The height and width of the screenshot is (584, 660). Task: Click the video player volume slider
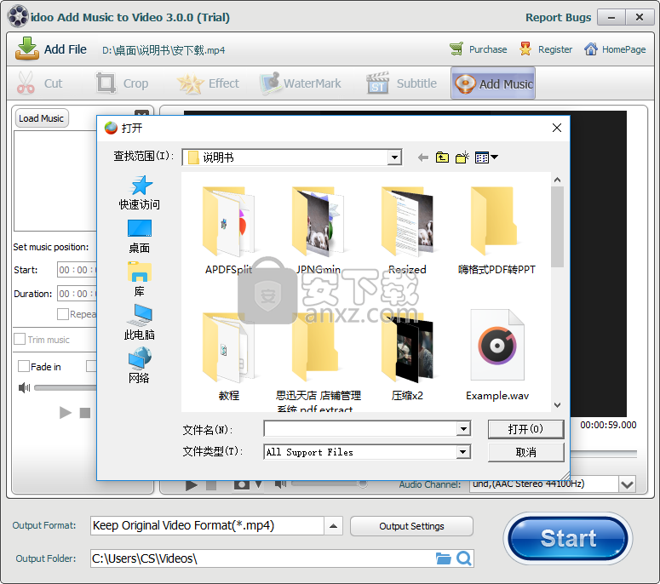click(330, 484)
